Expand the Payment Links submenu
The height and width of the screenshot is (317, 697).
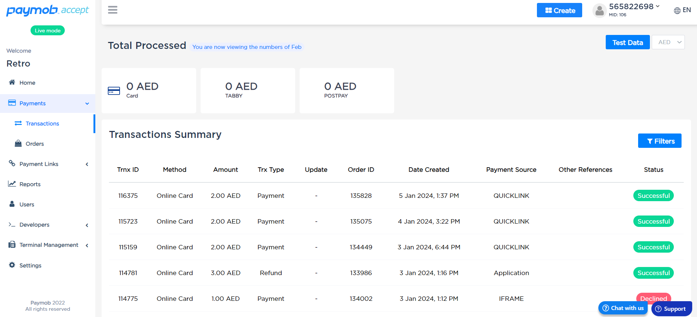pyautogui.click(x=87, y=164)
